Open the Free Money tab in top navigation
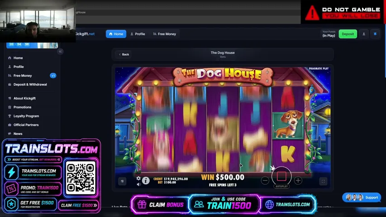This screenshot has width=386, height=217. pos(164,34)
